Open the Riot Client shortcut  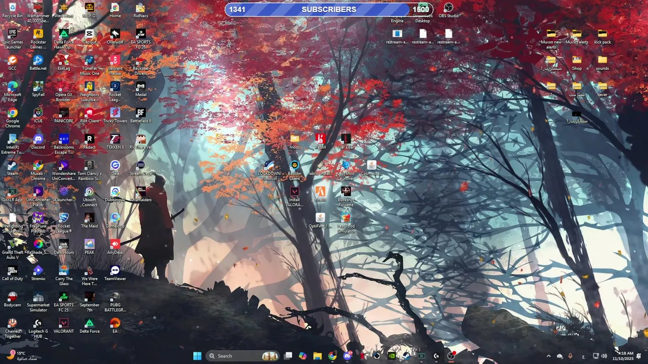click(89, 115)
